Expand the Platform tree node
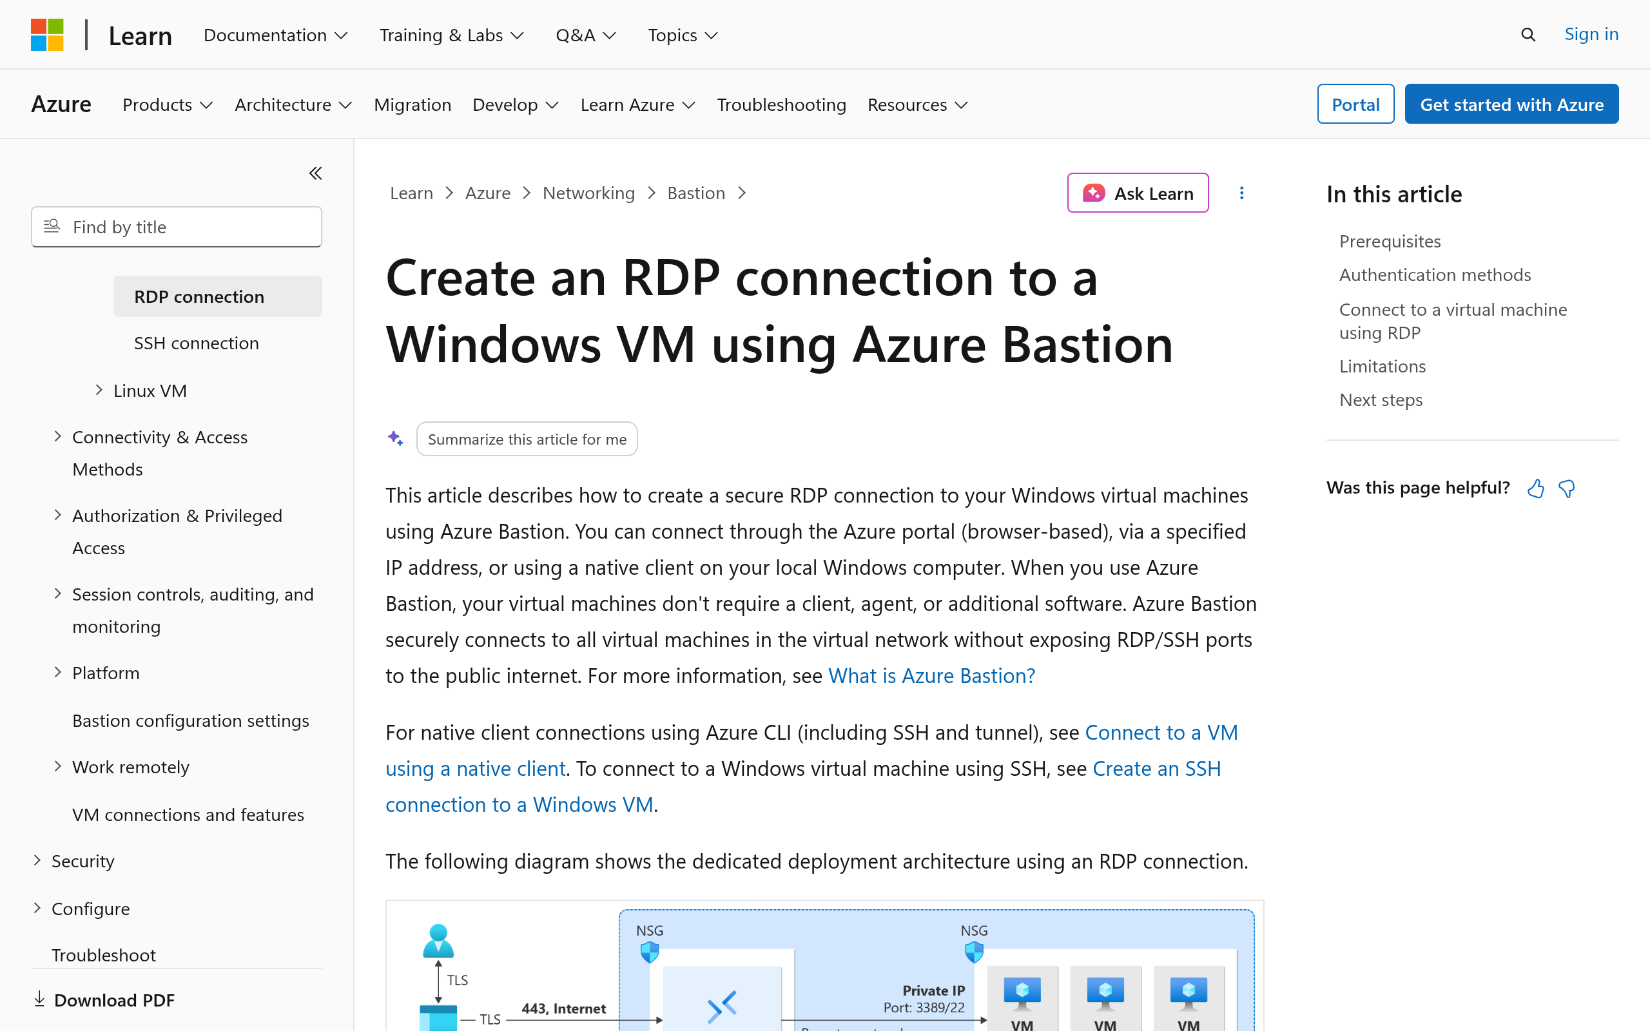This screenshot has height=1031, width=1650. pyautogui.click(x=58, y=672)
